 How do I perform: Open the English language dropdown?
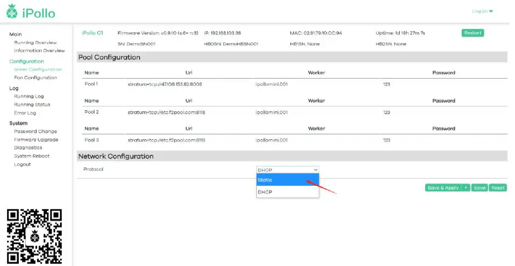(482, 11)
